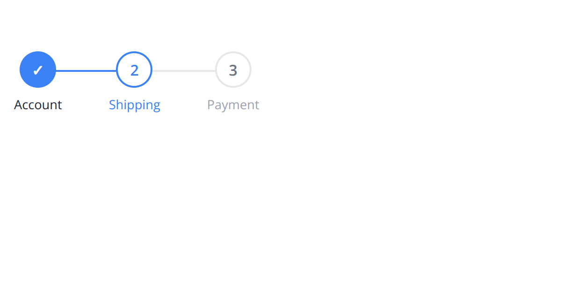The image size is (561, 294).
Task: Click the circled number 3 Payment indicator
Action: point(233,70)
